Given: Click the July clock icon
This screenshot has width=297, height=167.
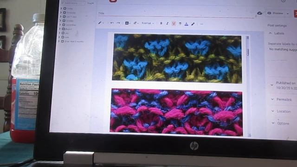Looking at the screenshot, I should click(63, 33).
